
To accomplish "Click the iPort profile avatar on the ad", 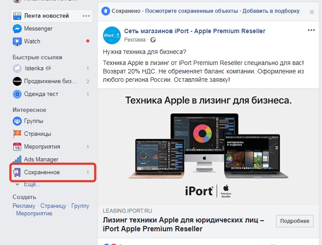I will (112, 35).
